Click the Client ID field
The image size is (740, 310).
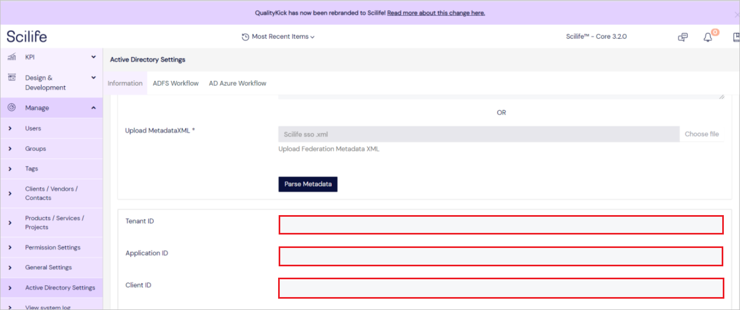point(501,288)
